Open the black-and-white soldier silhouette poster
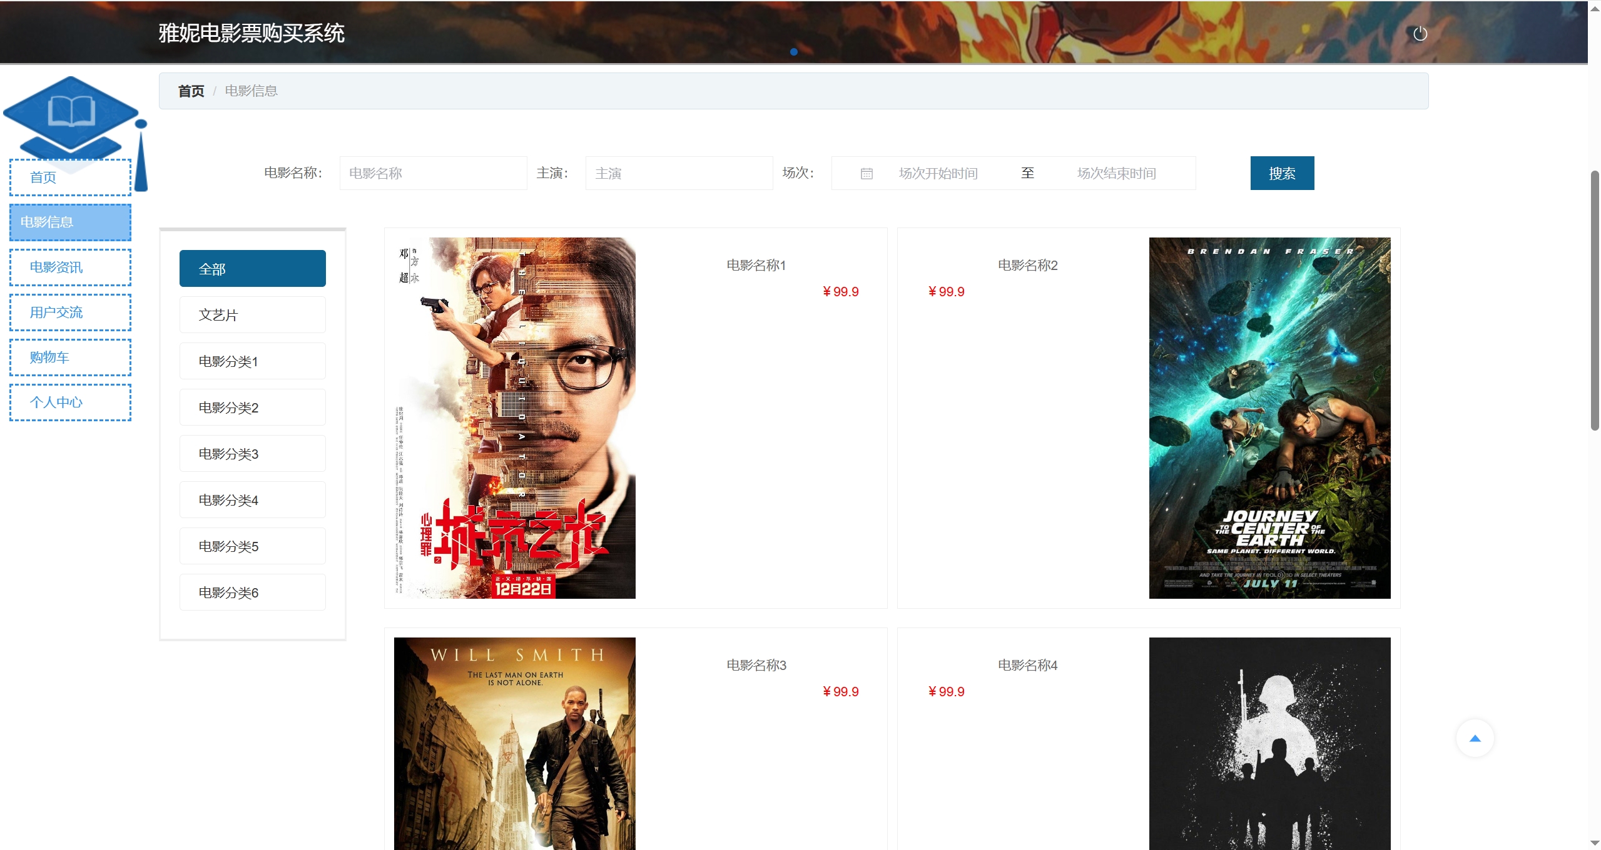Image resolution: width=1601 pixels, height=850 pixels. click(x=1269, y=743)
